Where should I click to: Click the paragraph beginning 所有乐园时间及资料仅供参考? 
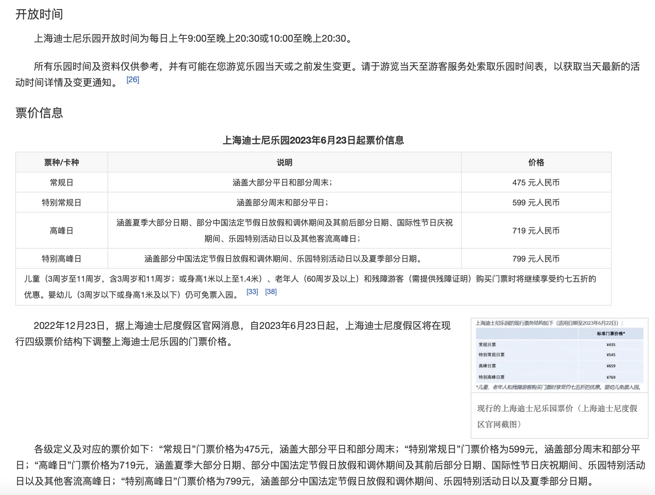click(327, 74)
